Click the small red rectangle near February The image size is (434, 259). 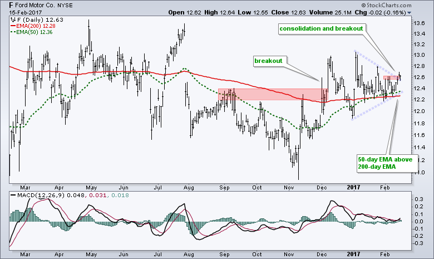[391, 76]
